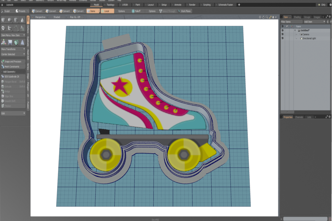The height and width of the screenshot is (221, 332).
Task: Select the Sphere primitive tool
Action: pyautogui.click(x=10, y=20)
